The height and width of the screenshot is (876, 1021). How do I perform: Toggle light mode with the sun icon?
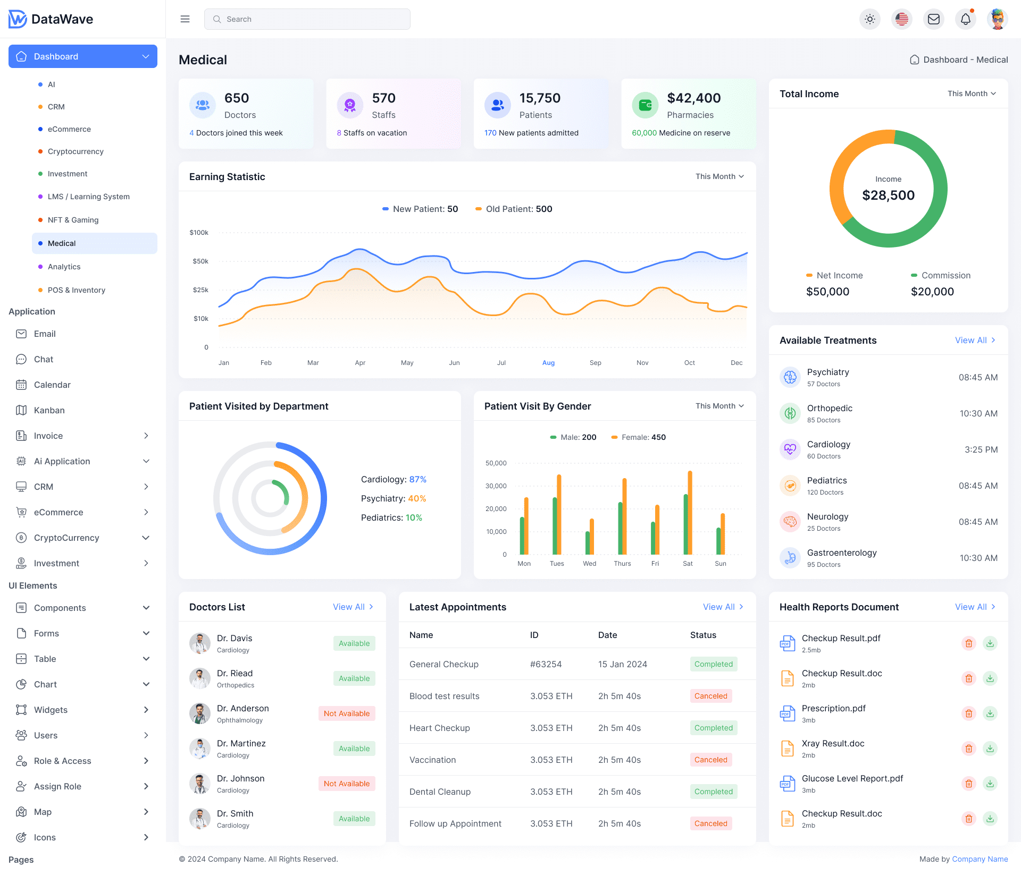pos(870,19)
